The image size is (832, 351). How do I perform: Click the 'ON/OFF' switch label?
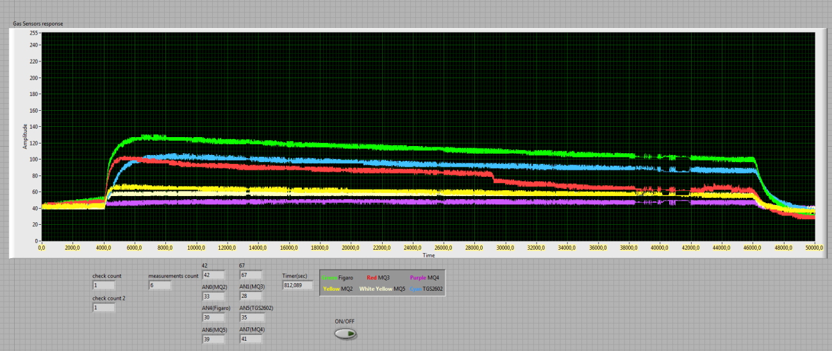pyautogui.click(x=345, y=321)
